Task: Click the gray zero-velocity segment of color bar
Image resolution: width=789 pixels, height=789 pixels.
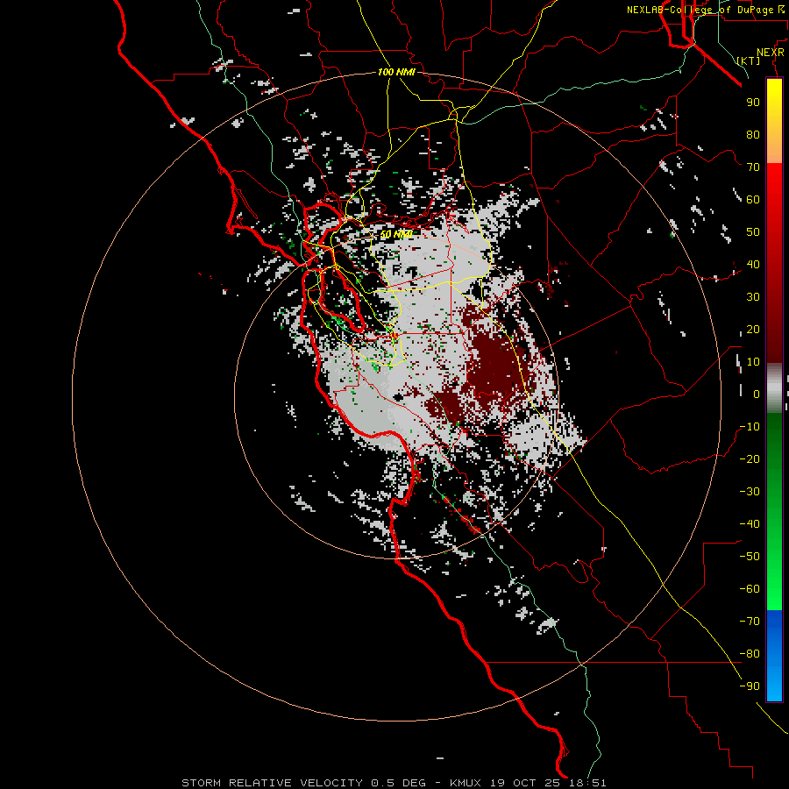Action: pos(774,388)
